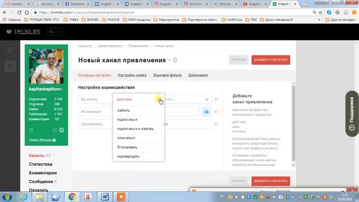This screenshot has height=202, width=359.
Task: Click top 'Отменить' button
Action: (x=238, y=60)
